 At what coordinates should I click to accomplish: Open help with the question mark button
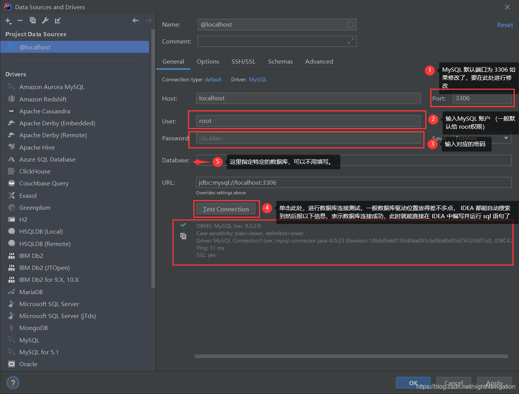pos(13,383)
